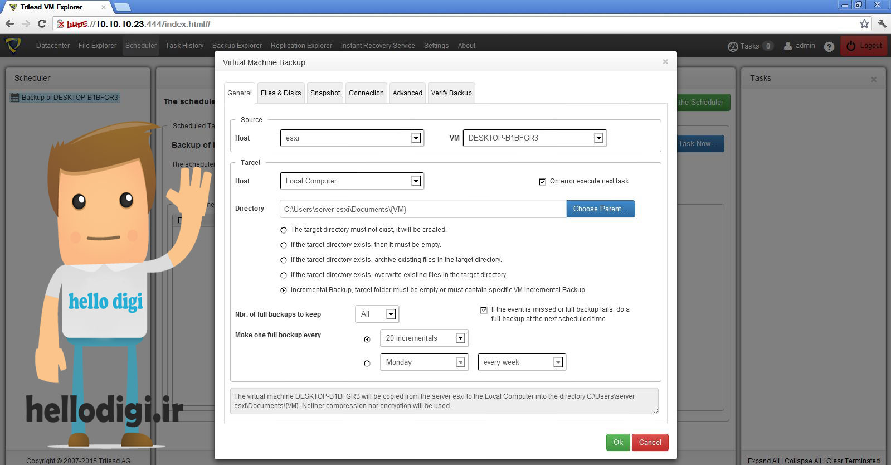
Task: Click the browser forward arrow
Action: coord(26,23)
